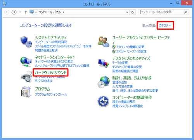Open テーマの変更 link

[x=120, y=63]
